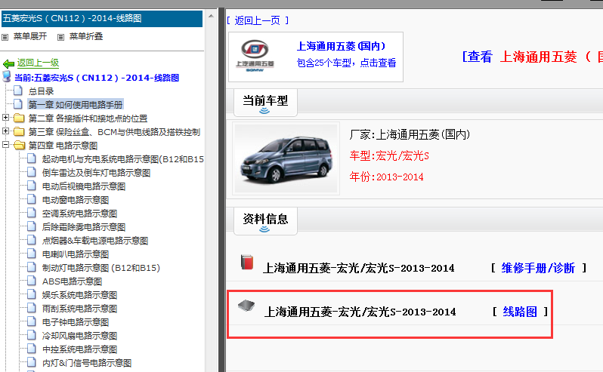Image resolution: width=603 pixels, height=372 pixels.
Task: Open 电子钟电路示意图 tree item
Action: [x=76, y=322]
